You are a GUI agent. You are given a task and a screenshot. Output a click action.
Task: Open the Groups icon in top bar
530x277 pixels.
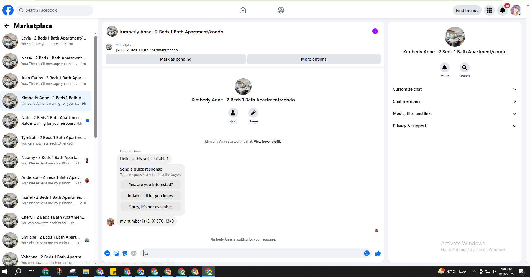click(x=281, y=10)
